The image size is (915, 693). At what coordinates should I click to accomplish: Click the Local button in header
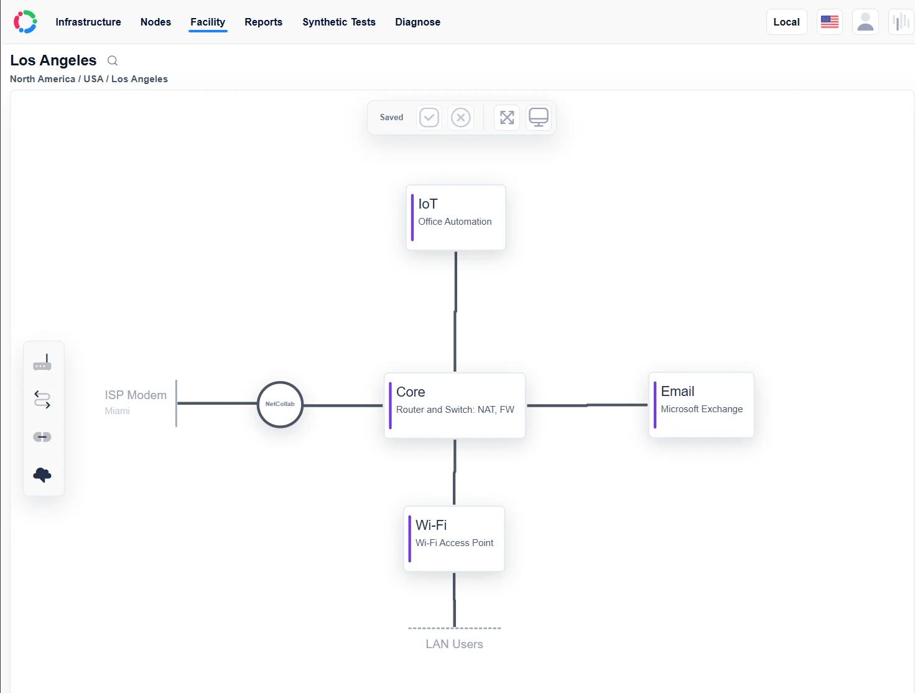787,22
